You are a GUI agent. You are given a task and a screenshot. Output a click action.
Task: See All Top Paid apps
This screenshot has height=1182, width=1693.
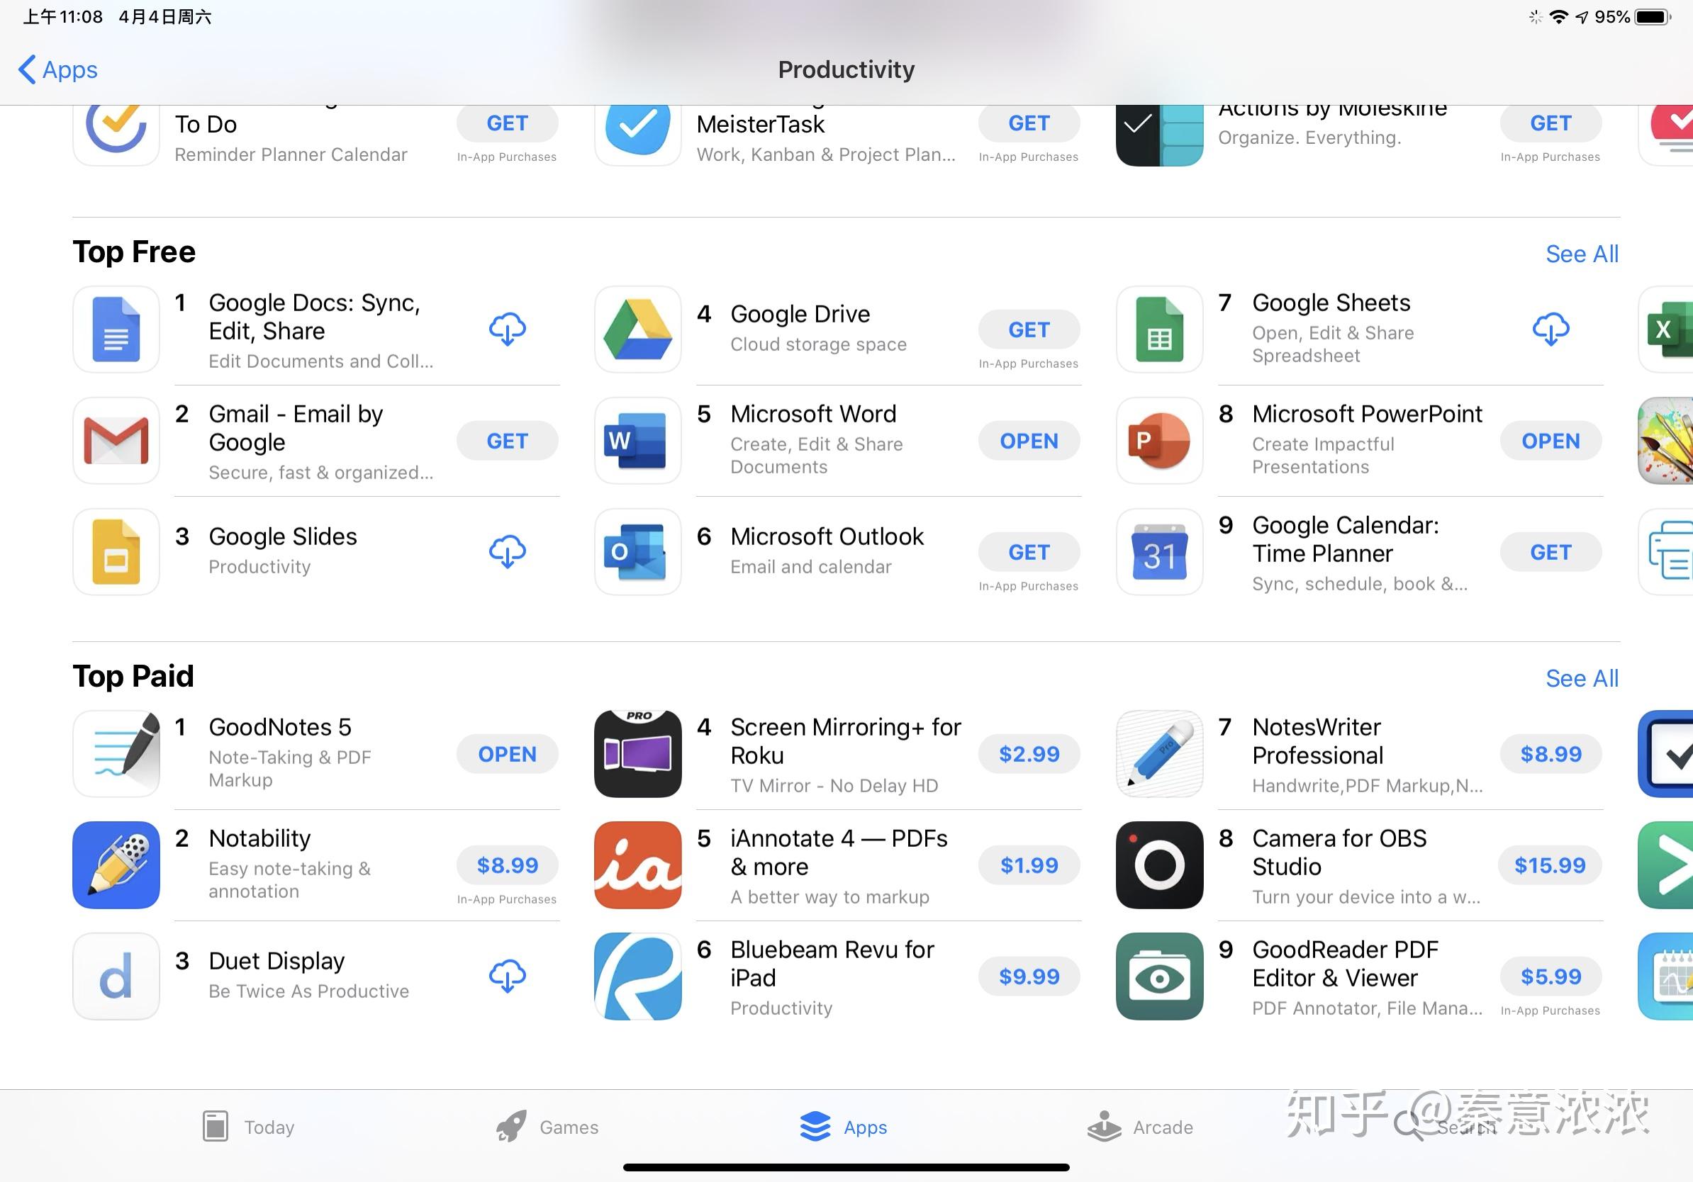point(1582,679)
